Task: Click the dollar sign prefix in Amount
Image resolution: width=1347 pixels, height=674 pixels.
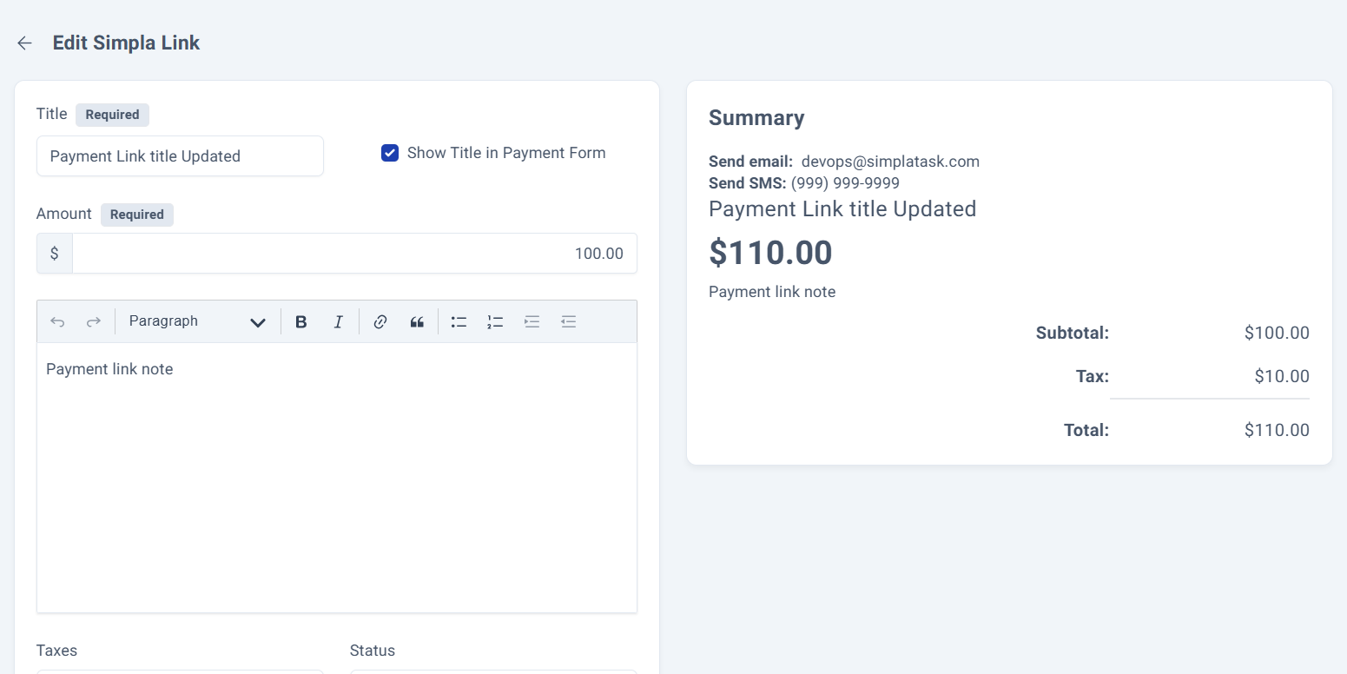Action: point(55,254)
